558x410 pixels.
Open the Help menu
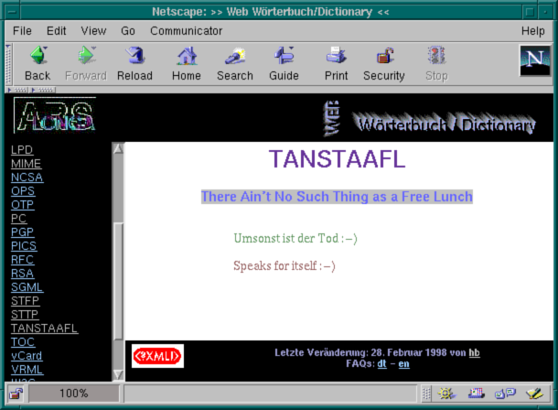pos(532,31)
